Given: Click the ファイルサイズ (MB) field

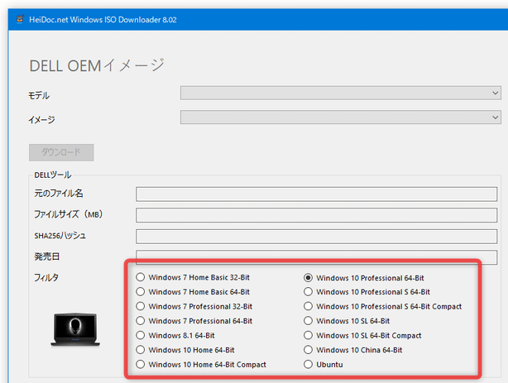Looking at the screenshot, I should pyautogui.click(x=317, y=215).
